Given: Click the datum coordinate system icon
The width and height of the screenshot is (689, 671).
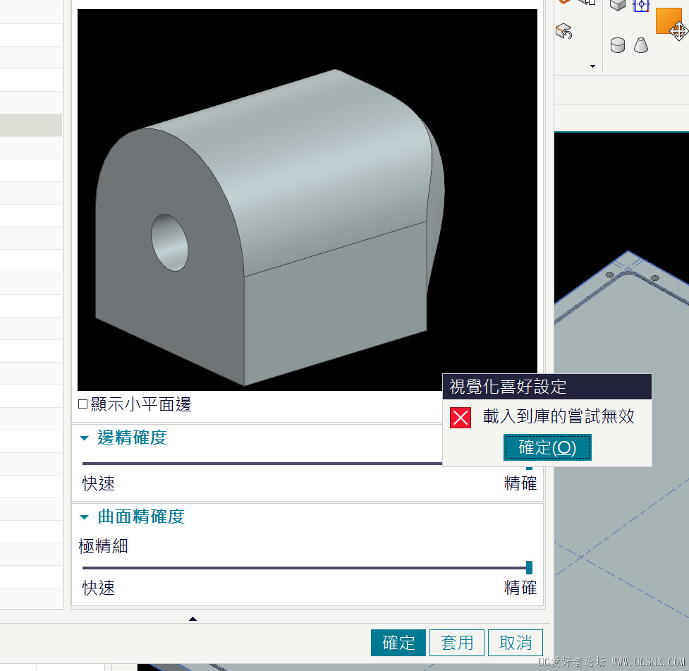Looking at the screenshot, I should (641, 5).
